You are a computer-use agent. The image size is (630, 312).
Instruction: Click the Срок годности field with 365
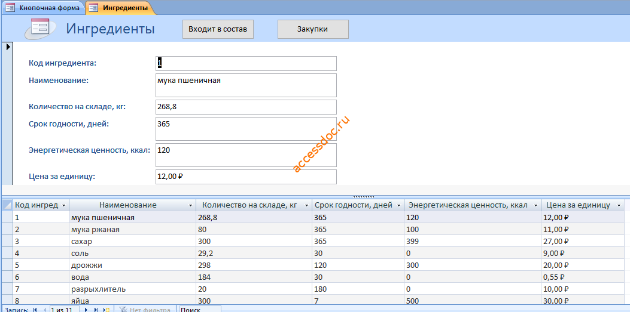point(246,129)
